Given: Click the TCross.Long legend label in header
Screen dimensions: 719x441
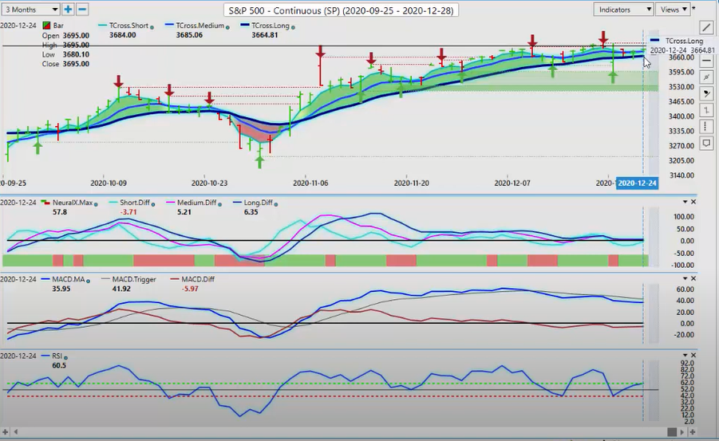Looking at the screenshot, I should pyautogui.click(x=271, y=26).
